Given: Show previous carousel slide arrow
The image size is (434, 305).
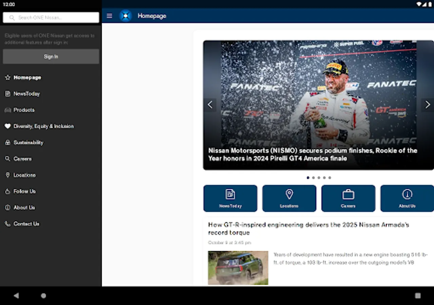Looking at the screenshot, I should tap(210, 105).
